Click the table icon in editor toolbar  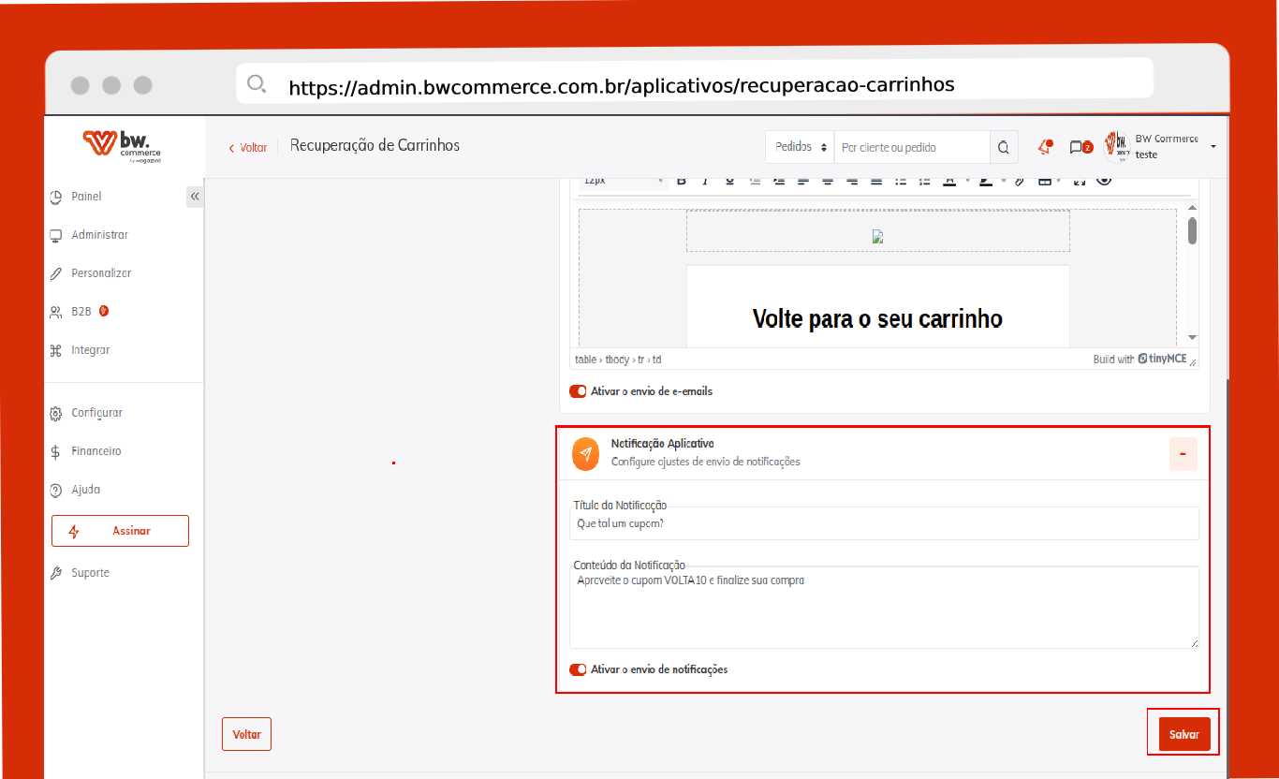tap(1044, 181)
